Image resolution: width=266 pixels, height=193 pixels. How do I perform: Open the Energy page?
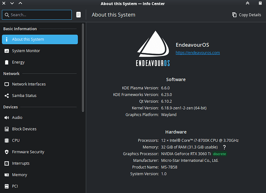click(x=40, y=62)
